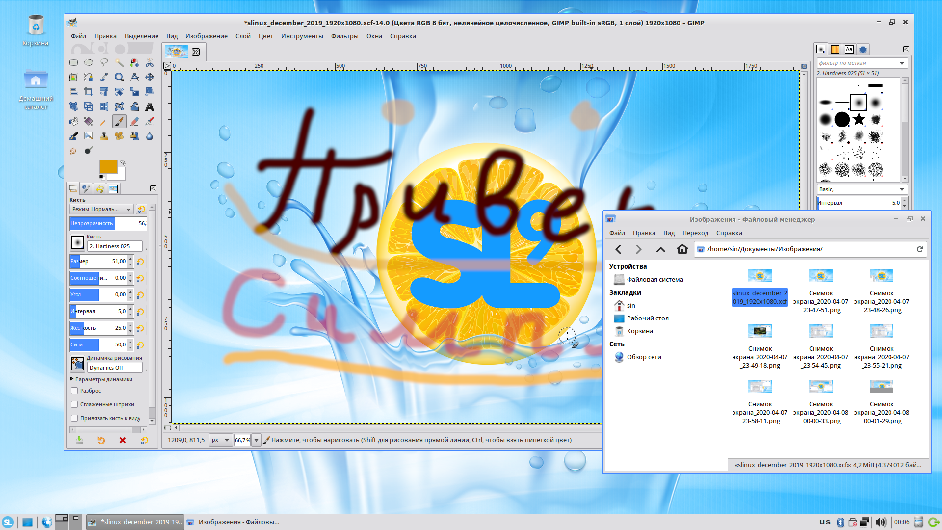Select the Crop tool
The image size is (942, 530).
point(89,92)
